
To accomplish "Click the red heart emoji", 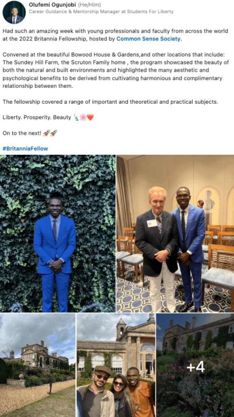I will [x=91, y=117].
